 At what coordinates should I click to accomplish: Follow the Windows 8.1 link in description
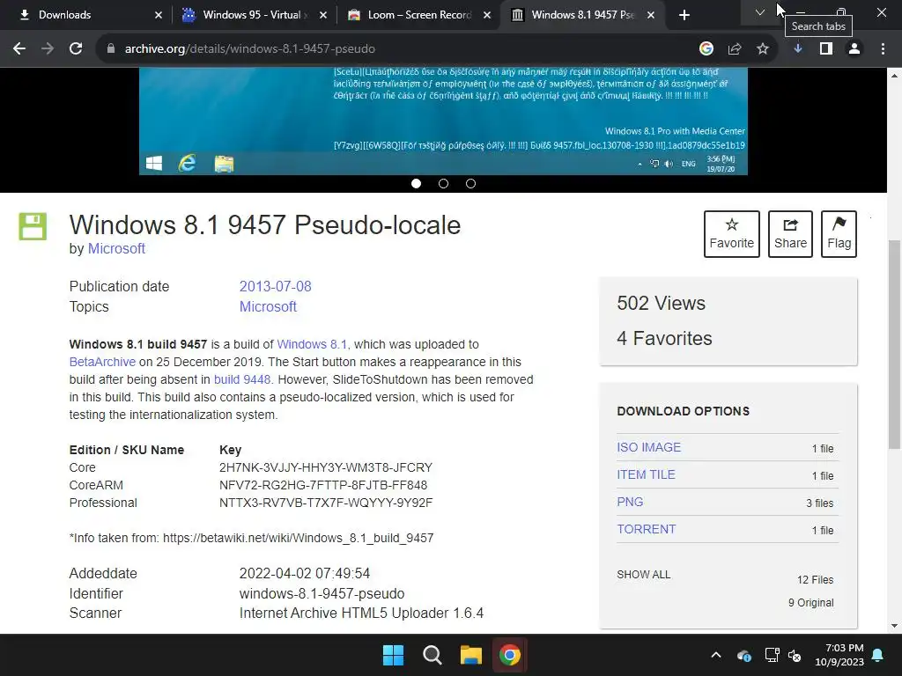[x=314, y=344]
